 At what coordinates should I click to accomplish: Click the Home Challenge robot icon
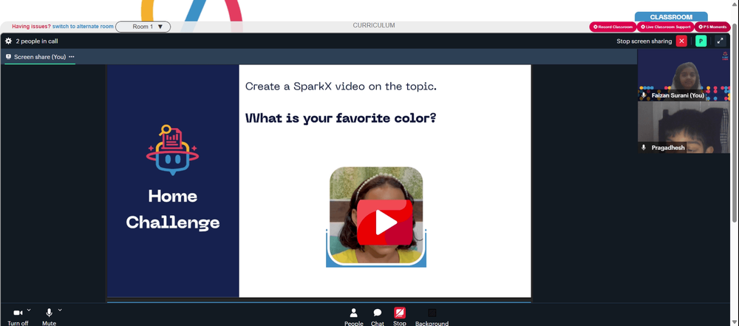point(172,150)
